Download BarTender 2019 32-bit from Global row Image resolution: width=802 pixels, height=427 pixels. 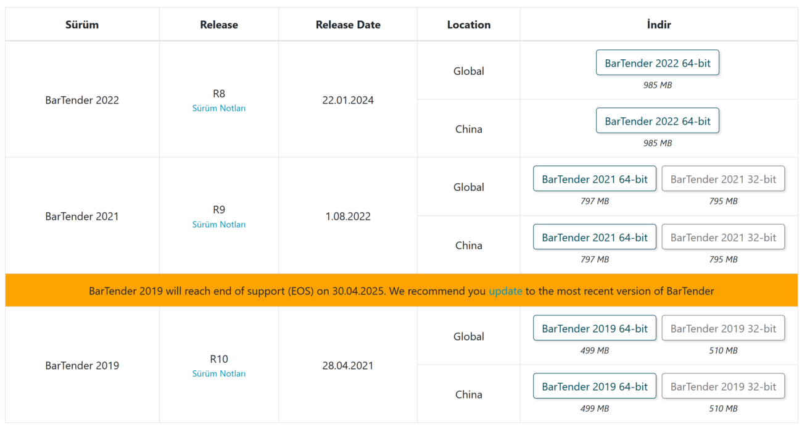[x=723, y=328]
